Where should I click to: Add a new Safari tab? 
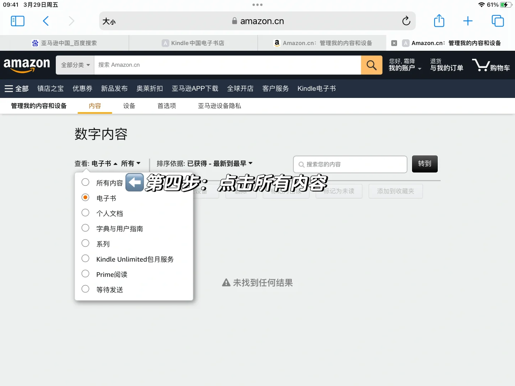click(468, 21)
